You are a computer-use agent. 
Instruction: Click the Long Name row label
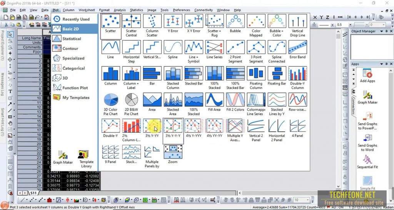(x=30, y=38)
